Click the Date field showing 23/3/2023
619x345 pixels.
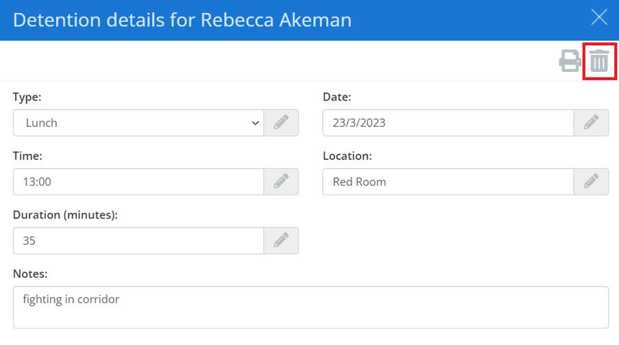click(x=448, y=123)
